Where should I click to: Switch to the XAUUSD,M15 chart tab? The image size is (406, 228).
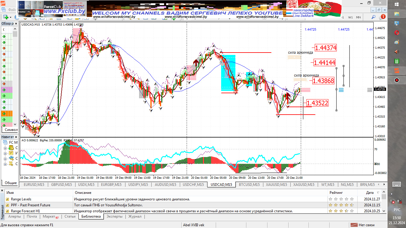[276, 184]
